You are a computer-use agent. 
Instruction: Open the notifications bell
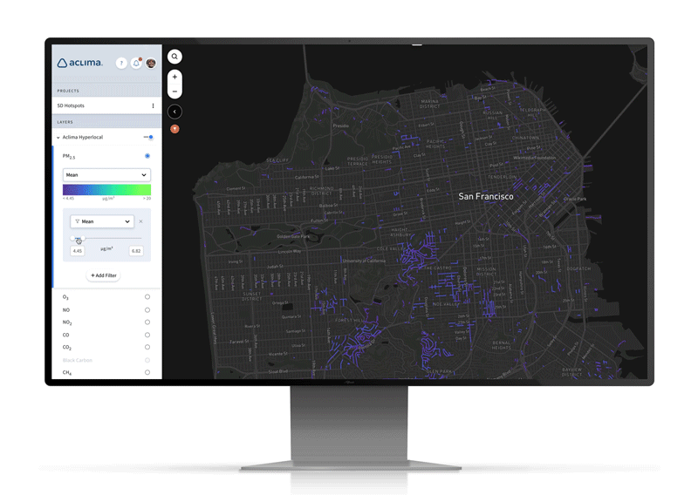[136, 63]
